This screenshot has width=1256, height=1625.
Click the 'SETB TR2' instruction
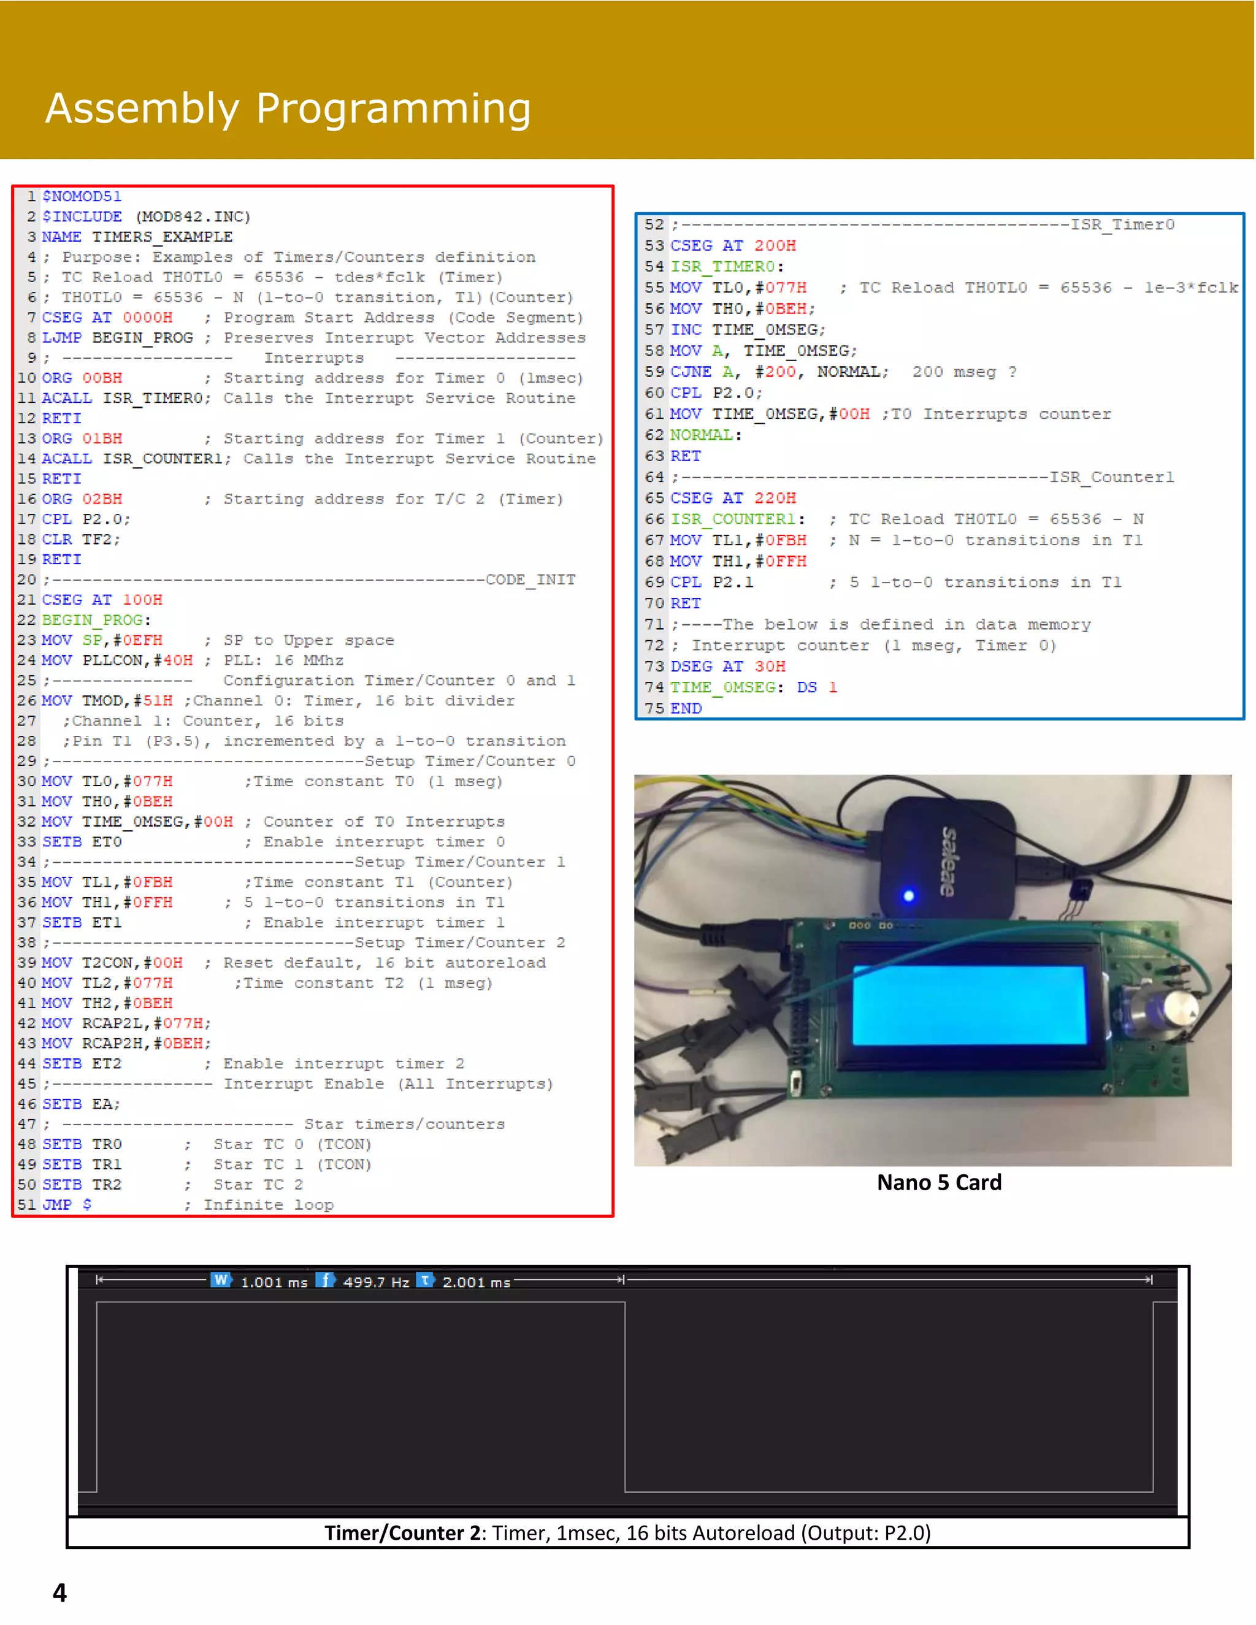coord(82,1185)
